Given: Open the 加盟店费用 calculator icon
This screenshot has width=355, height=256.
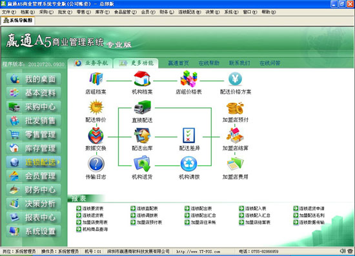Looking at the screenshot, I should pyautogui.click(x=235, y=164).
